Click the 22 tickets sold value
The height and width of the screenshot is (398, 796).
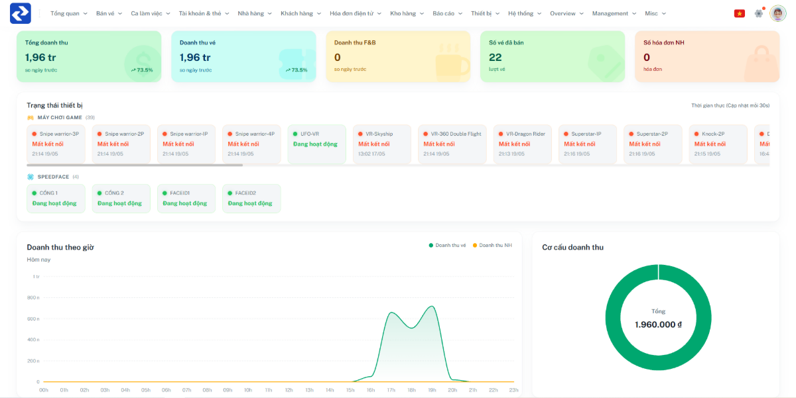coord(495,58)
